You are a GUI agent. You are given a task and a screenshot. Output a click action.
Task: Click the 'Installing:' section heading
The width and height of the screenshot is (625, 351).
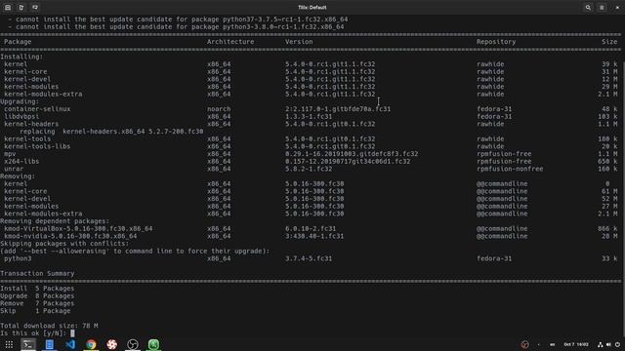(x=21, y=57)
